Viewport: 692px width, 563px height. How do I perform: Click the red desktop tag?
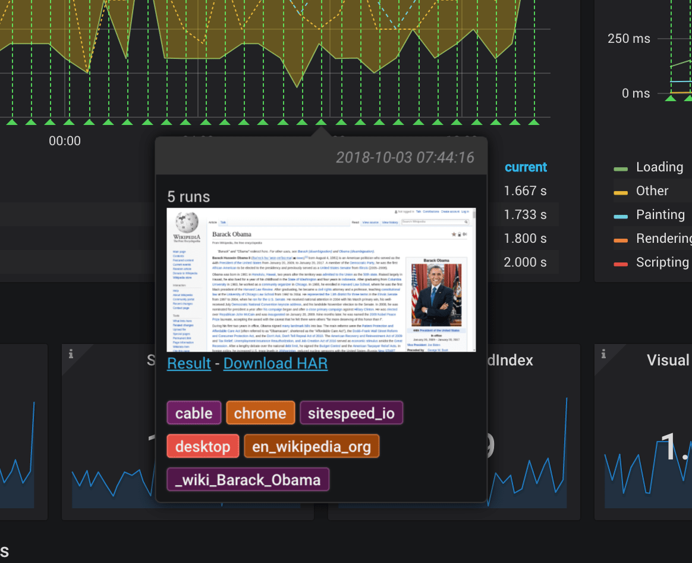pyautogui.click(x=203, y=446)
